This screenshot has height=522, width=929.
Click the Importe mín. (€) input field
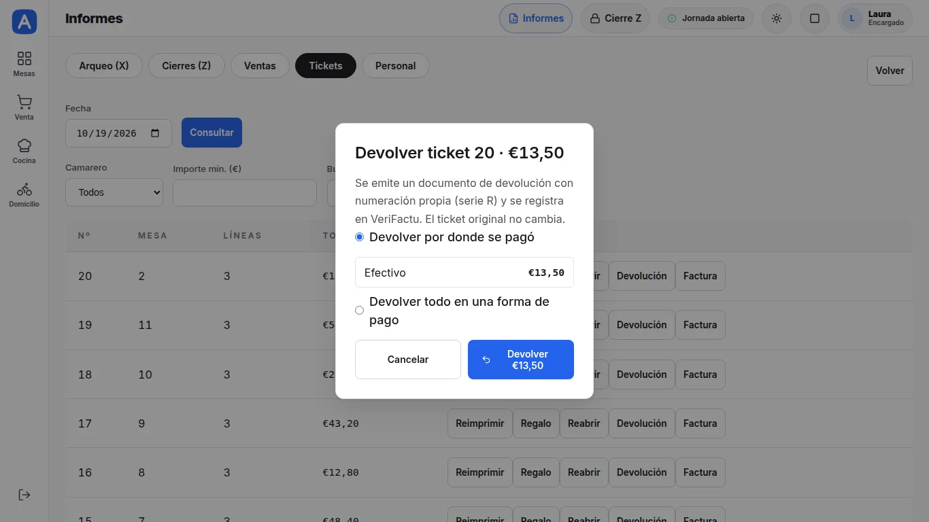point(245,193)
